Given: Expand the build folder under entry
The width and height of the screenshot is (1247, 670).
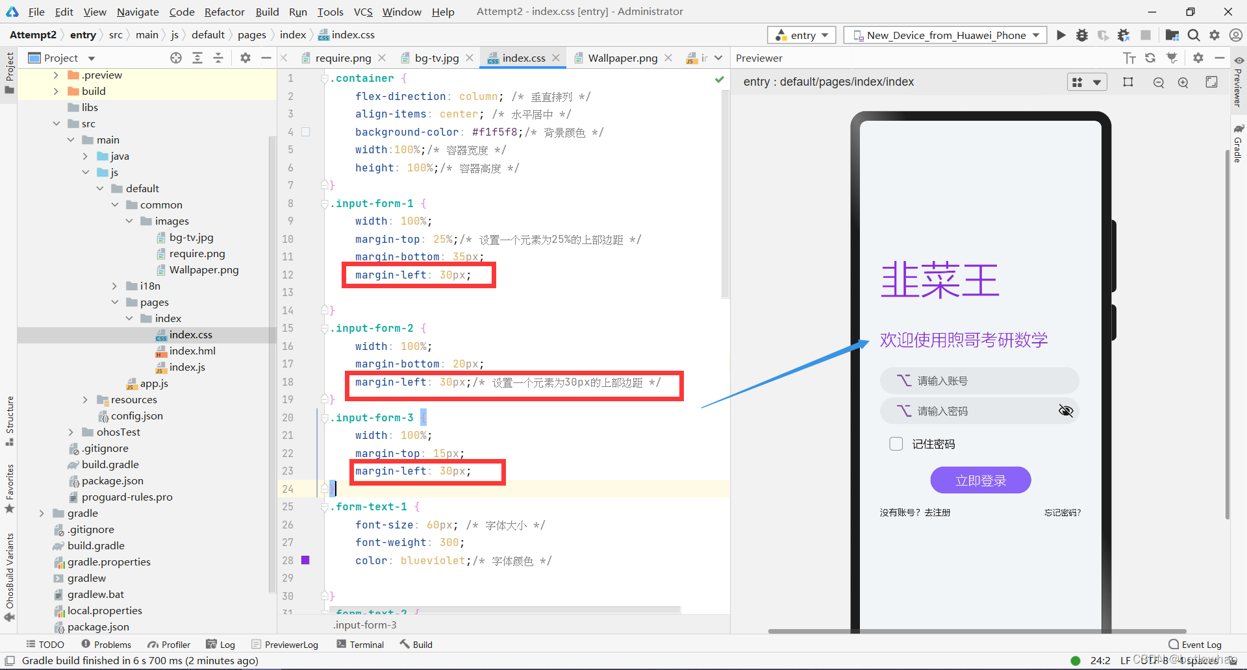Looking at the screenshot, I should [56, 91].
